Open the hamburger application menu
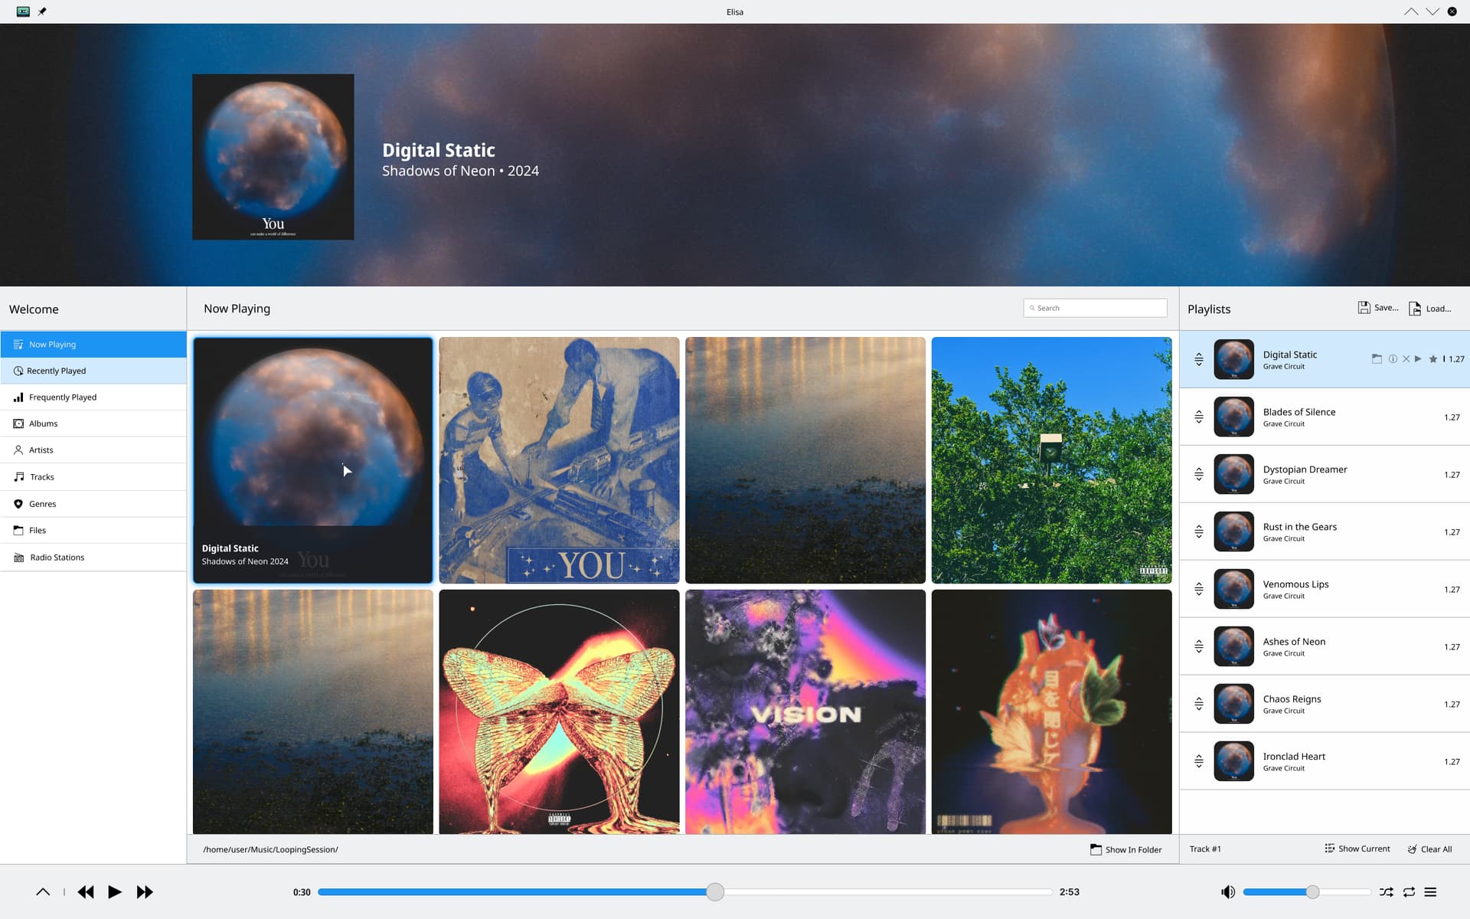 pyautogui.click(x=1430, y=891)
